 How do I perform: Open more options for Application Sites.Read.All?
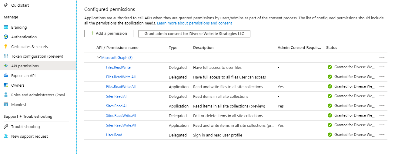pos(382,106)
